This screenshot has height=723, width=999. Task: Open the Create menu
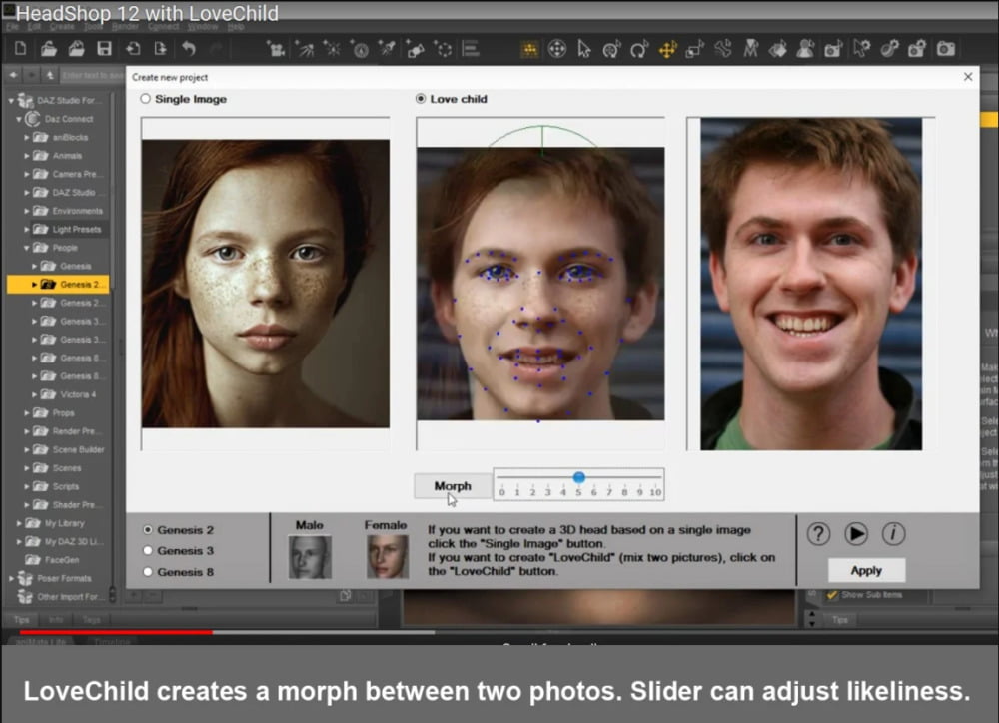(x=62, y=27)
